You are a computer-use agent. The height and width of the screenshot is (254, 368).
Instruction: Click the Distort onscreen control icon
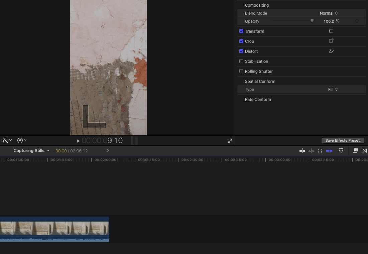[331, 51]
